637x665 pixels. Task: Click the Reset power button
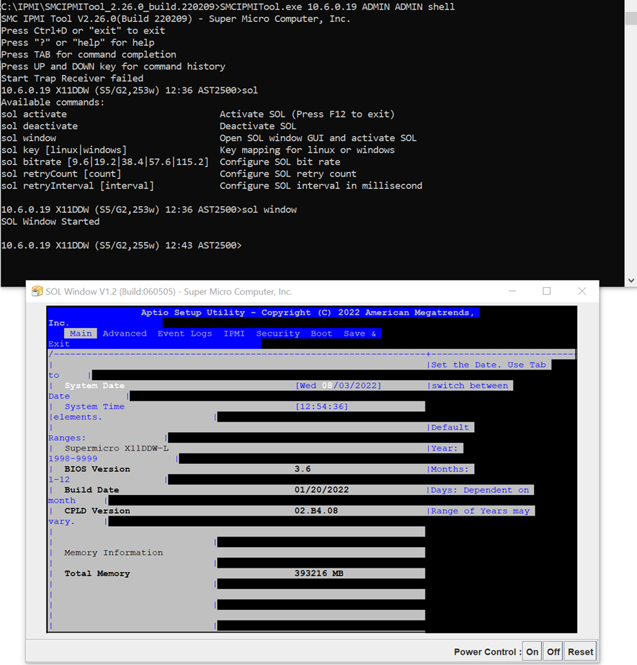pyautogui.click(x=580, y=652)
